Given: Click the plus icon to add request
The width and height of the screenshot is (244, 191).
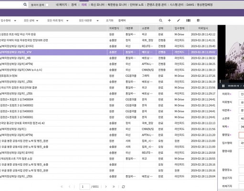Looking at the screenshot, I should click(x=170, y=21).
